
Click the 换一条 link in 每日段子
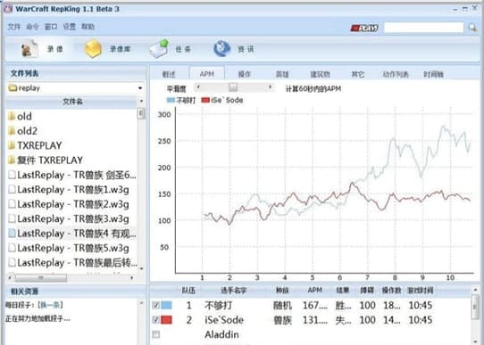[50, 305]
